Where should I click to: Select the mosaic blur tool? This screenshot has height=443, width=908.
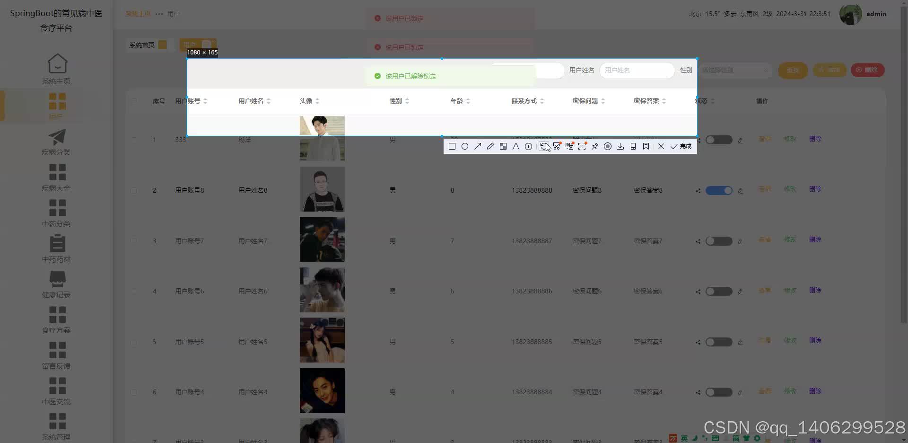(x=503, y=146)
